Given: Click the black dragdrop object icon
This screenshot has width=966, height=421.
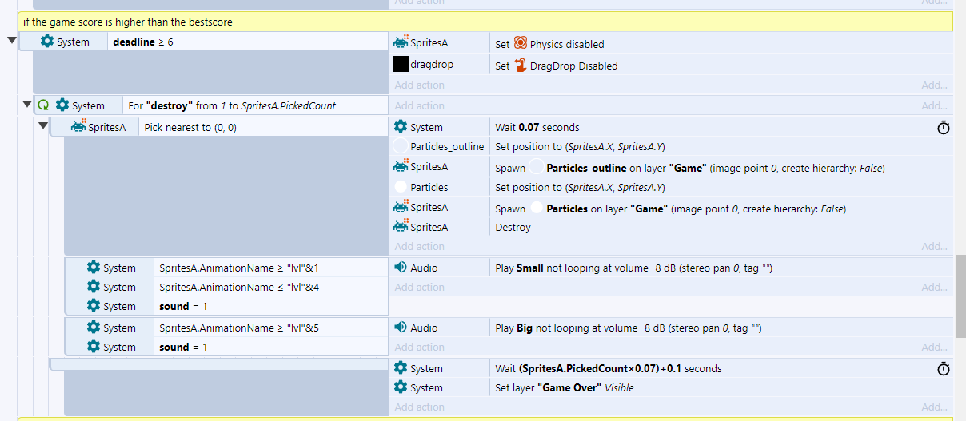Looking at the screenshot, I should pos(401,65).
